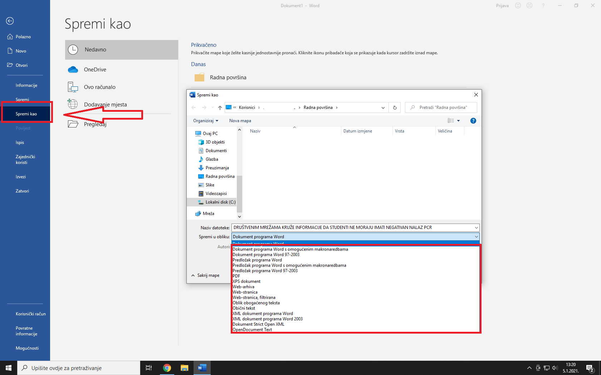Click Nova mapa to create folder
601x375 pixels.
pyautogui.click(x=240, y=121)
